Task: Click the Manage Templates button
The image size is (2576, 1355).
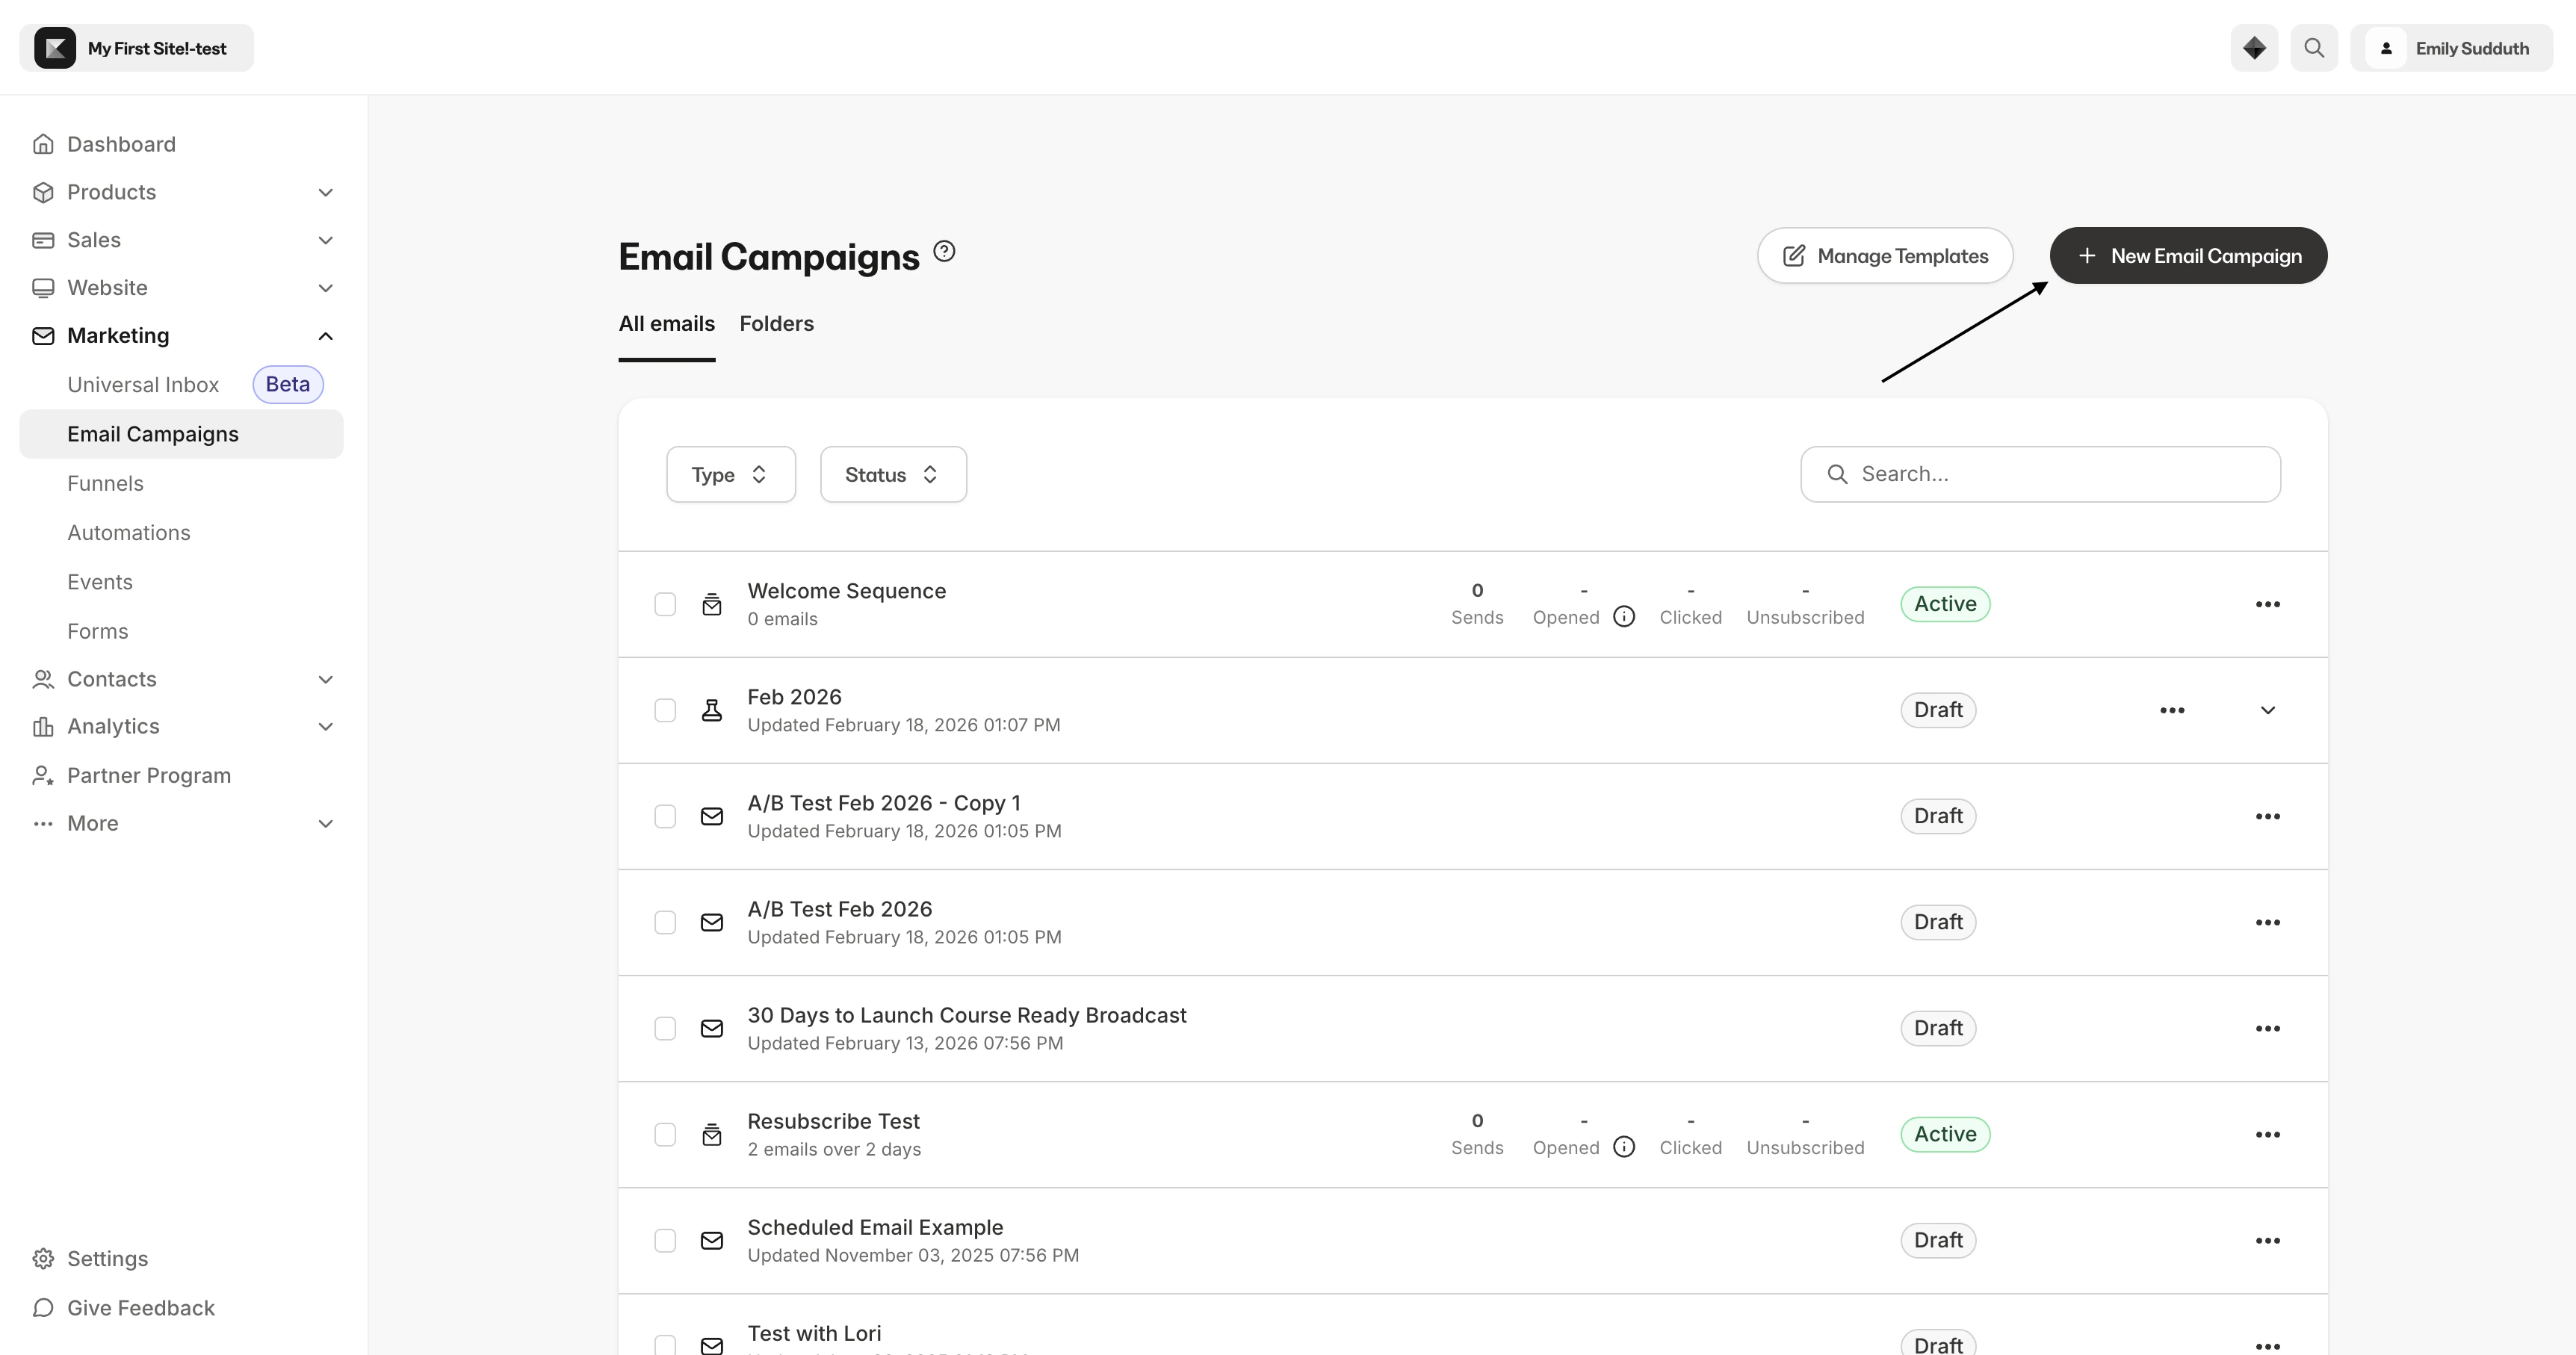Action: pyautogui.click(x=1885, y=255)
